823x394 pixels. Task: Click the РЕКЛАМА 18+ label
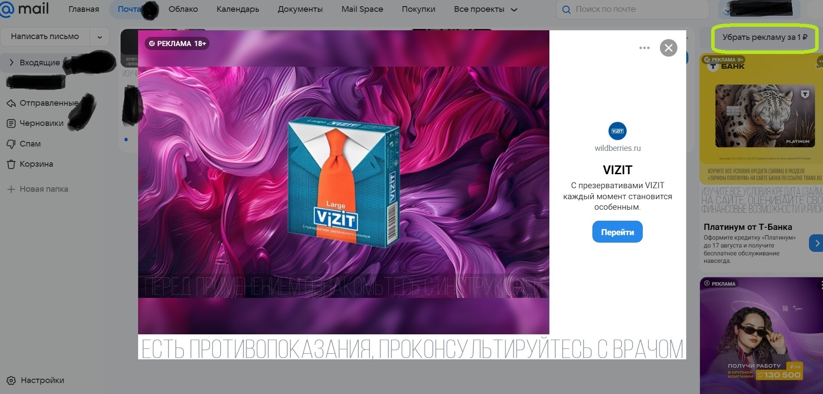[x=177, y=43]
